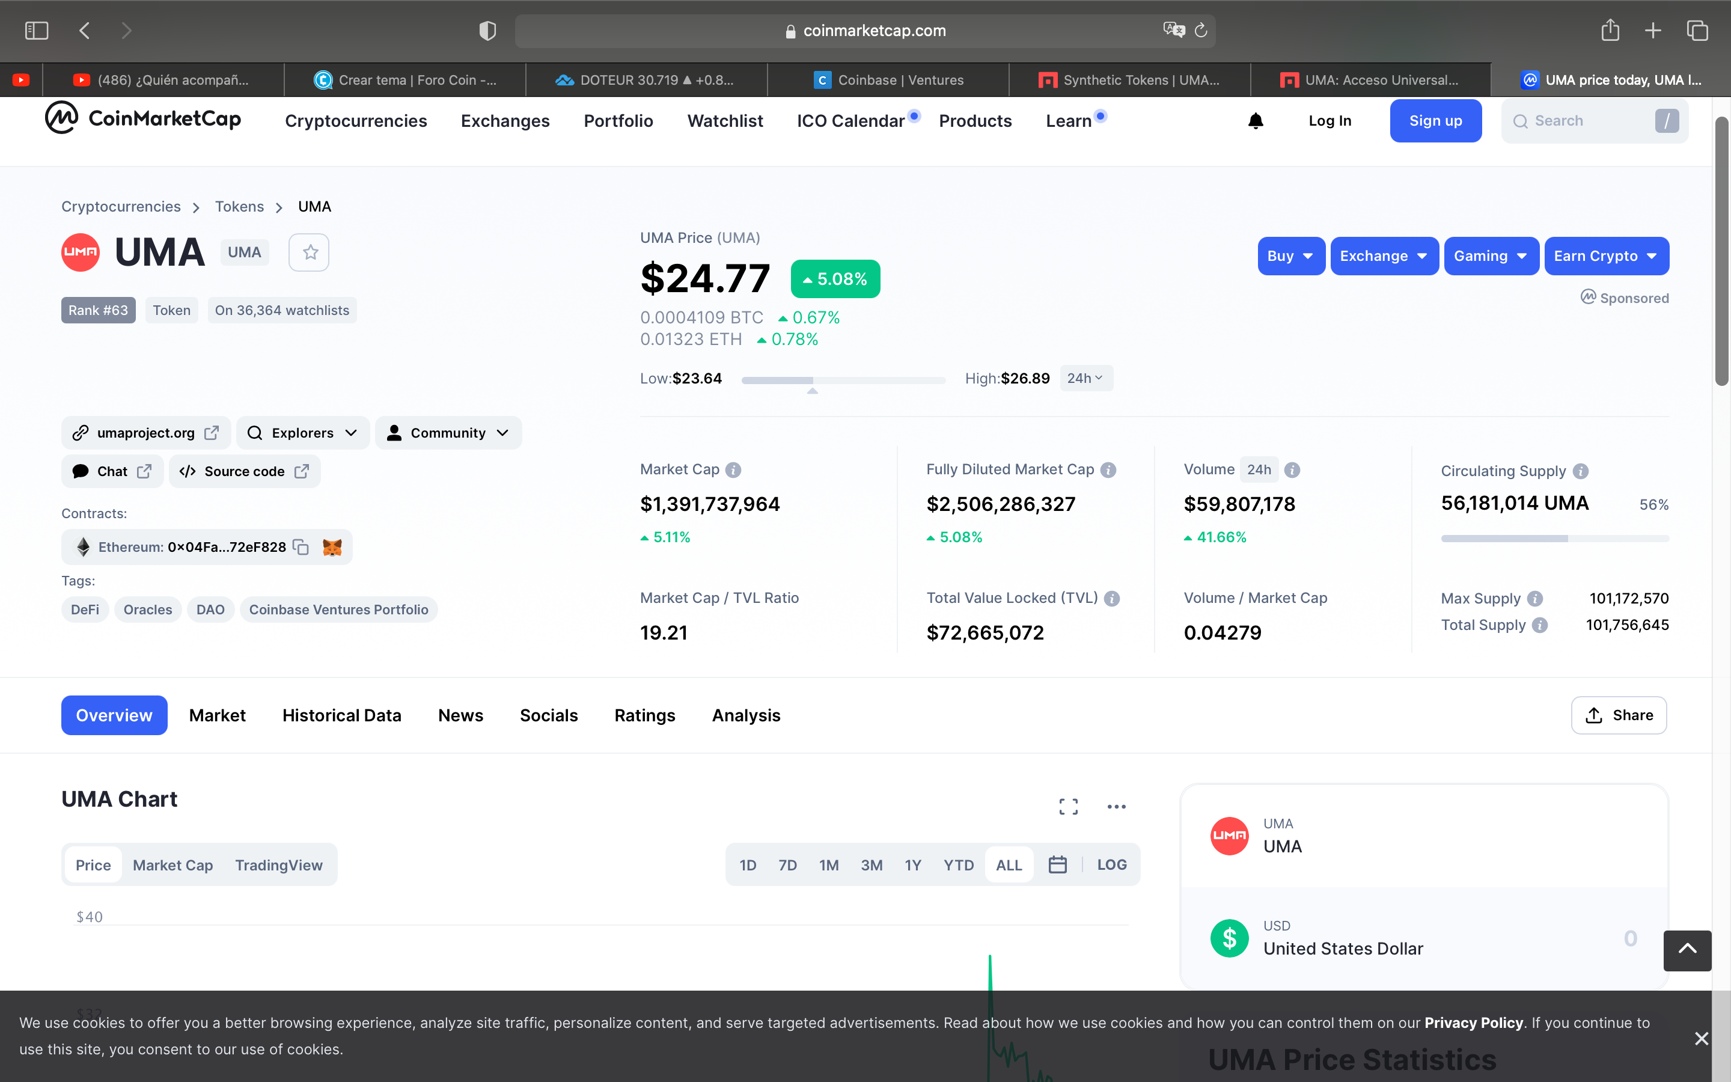The height and width of the screenshot is (1082, 1731).
Task: Open Exchanges nav menu
Action: click(505, 121)
